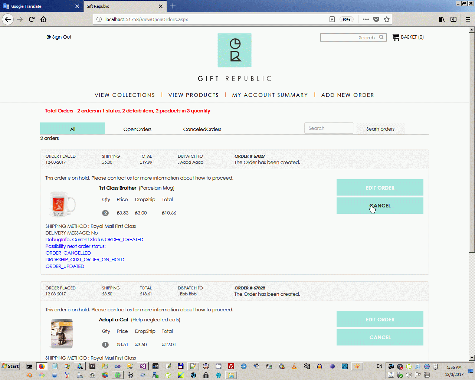Reset the 90% zoom level indicator
This screenshot has height=380, width=475.
tap(347, 19)
